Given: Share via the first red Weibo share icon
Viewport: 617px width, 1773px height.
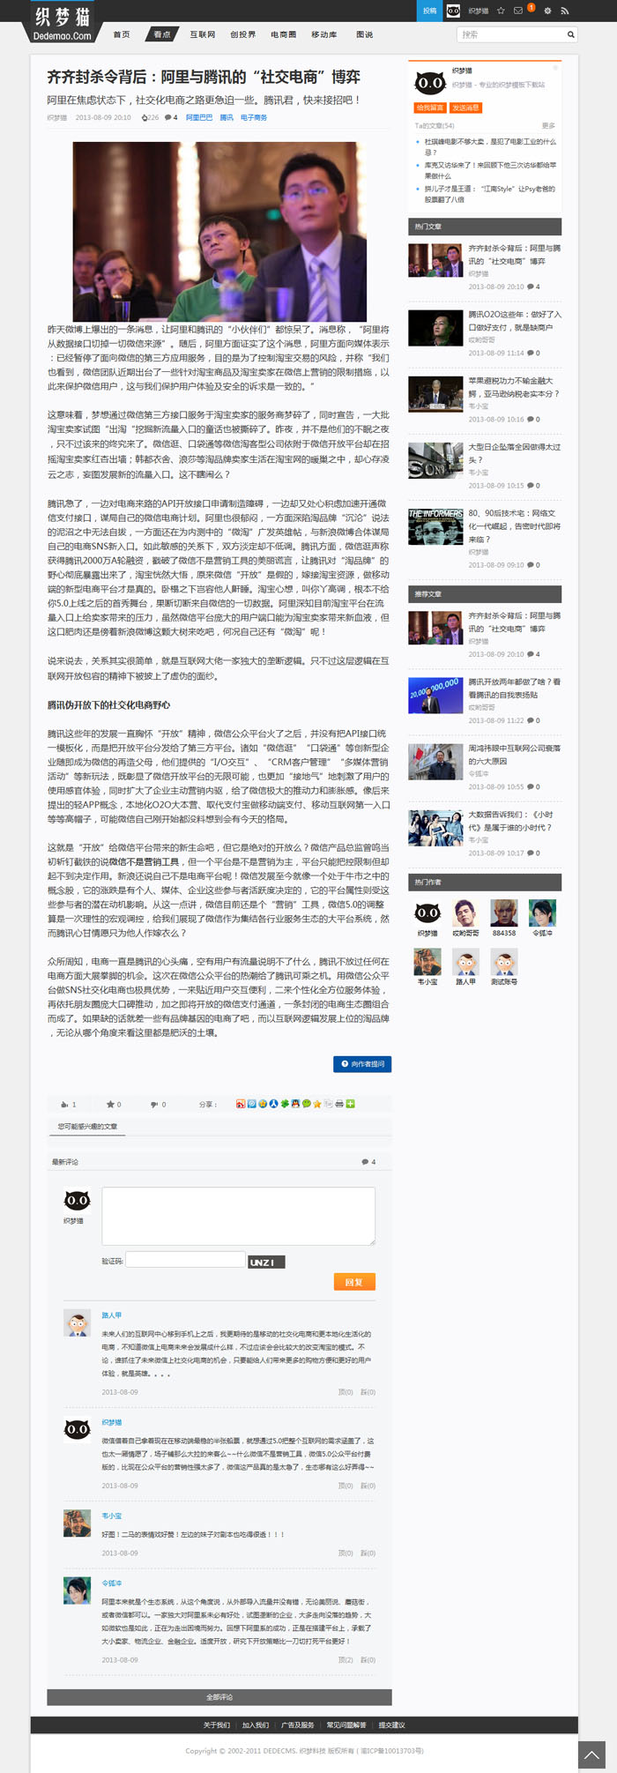Looking at the screenshot, I should [240, 1104].
